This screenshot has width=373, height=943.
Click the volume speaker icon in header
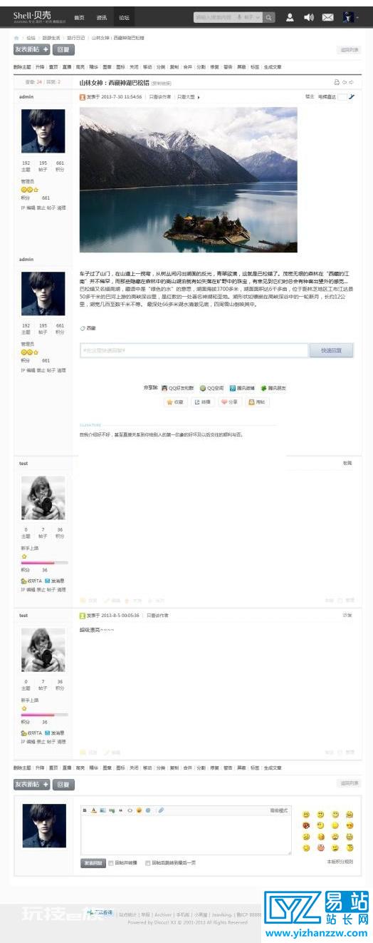[x=308, y=17]
